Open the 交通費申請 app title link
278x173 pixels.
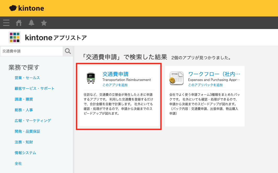[x=115, y=74]
